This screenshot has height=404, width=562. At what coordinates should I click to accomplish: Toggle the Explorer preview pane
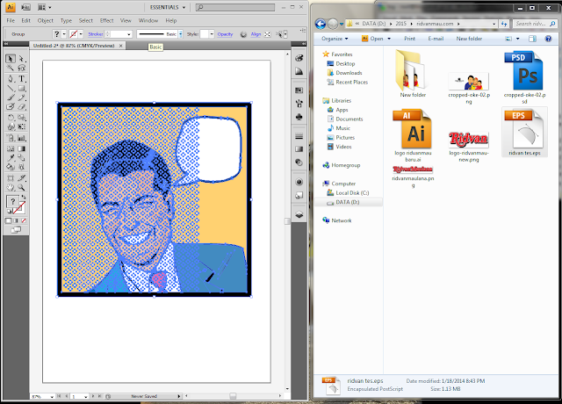(x=532, y=39)
